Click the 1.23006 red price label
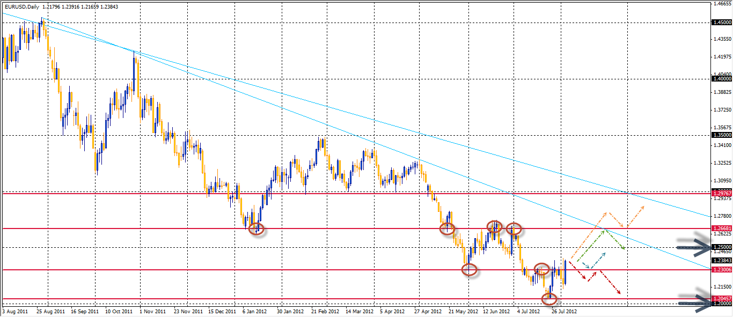The height and width of the screenshot is (317, 733). [721, 269]
